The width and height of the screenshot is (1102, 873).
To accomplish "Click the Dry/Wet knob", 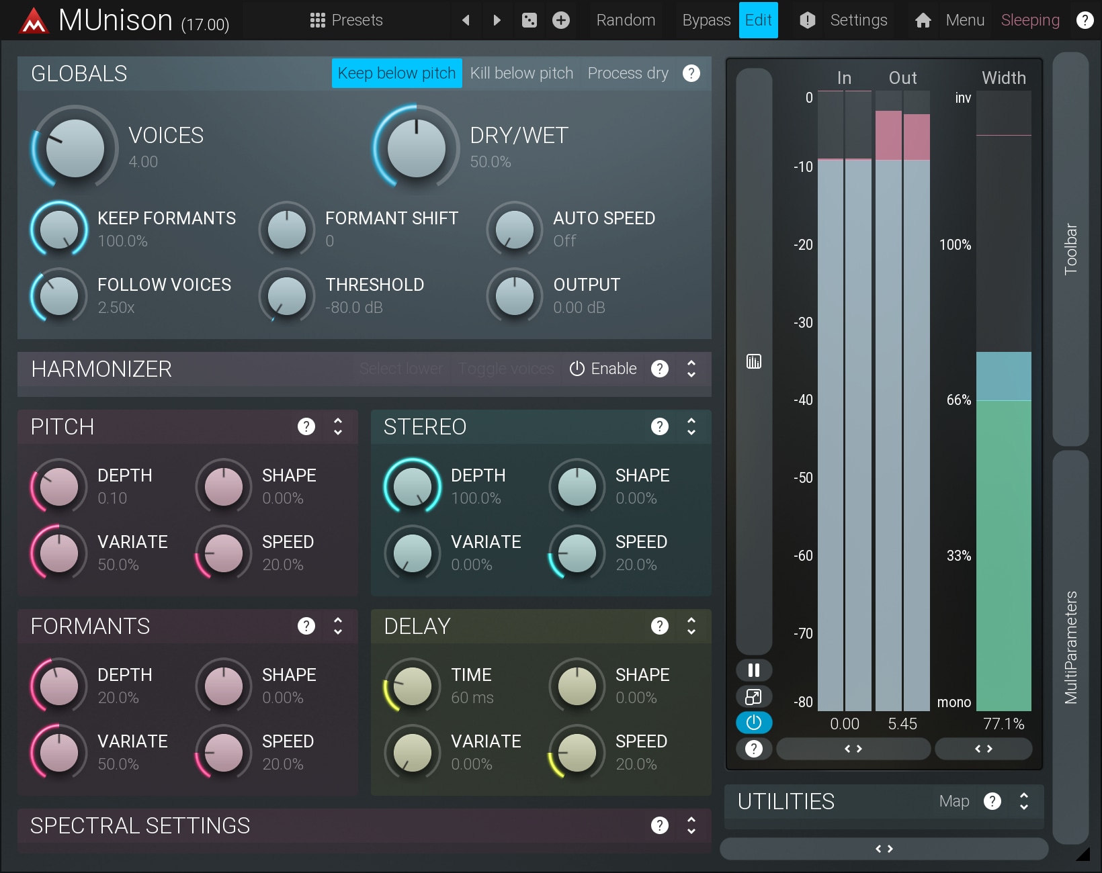I will pyautogui.click(x=417, y=148).
